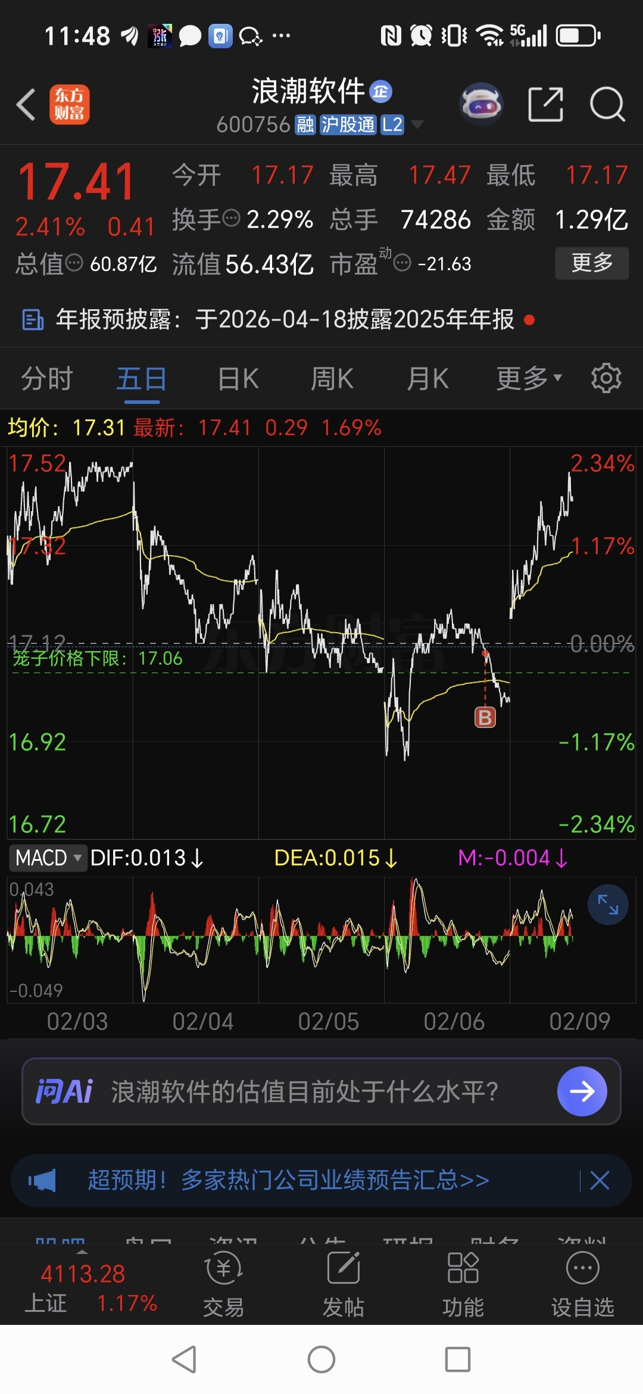Close the 业绩预告 banner
643x1394 pixels.
point(600,1180)
